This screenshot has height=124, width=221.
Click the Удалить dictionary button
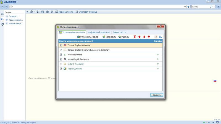point(123,37)
